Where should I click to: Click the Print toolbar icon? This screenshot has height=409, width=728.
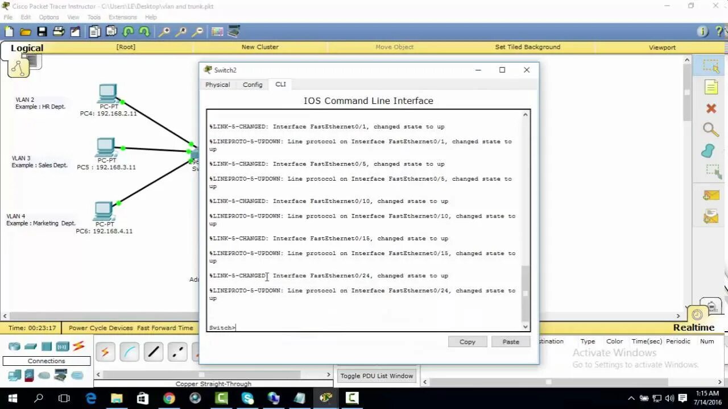tap(59, 32)
